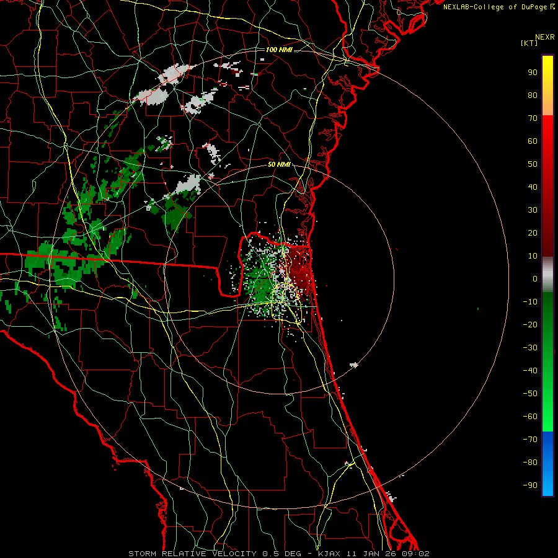This screenshot has width=558, height=558.
Task: Click the -40 value on the velocity scale
Action: pos(530,371)
